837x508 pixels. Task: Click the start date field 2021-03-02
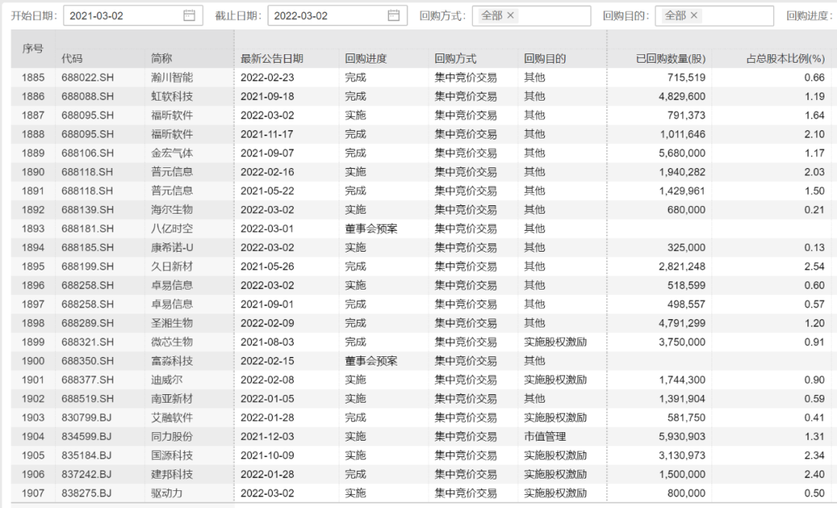(x=133, y=15)
